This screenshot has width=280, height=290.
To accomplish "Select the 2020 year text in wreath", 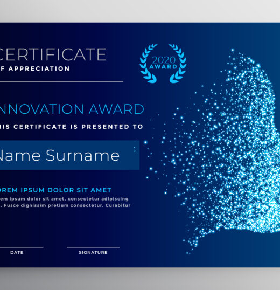I will click(x=164, y=60).
